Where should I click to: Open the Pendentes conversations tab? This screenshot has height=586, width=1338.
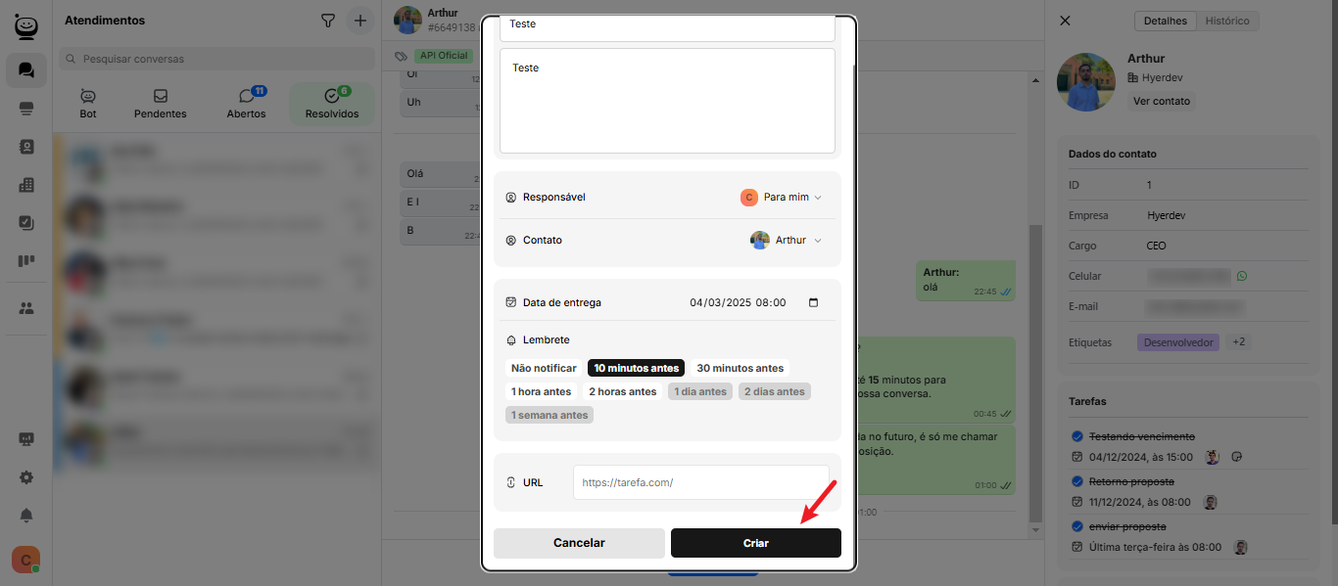(x=161, y=104)
